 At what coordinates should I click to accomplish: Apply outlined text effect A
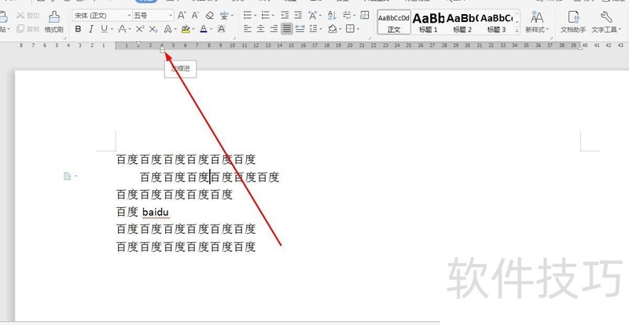point(167,29)
